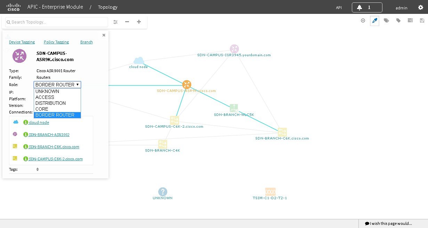Open the Policy Tagging tab
Viewport: 428px width, 228px height.
pyautogui.click(x=56, y=42)
